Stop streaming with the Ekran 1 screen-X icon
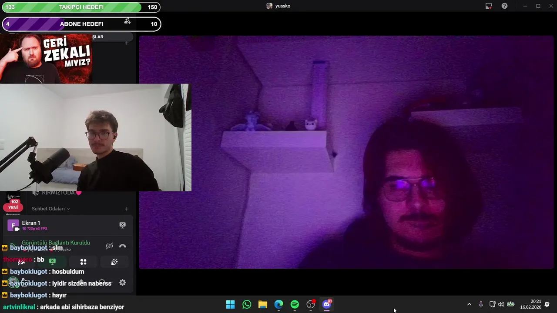 click(122, 225)
